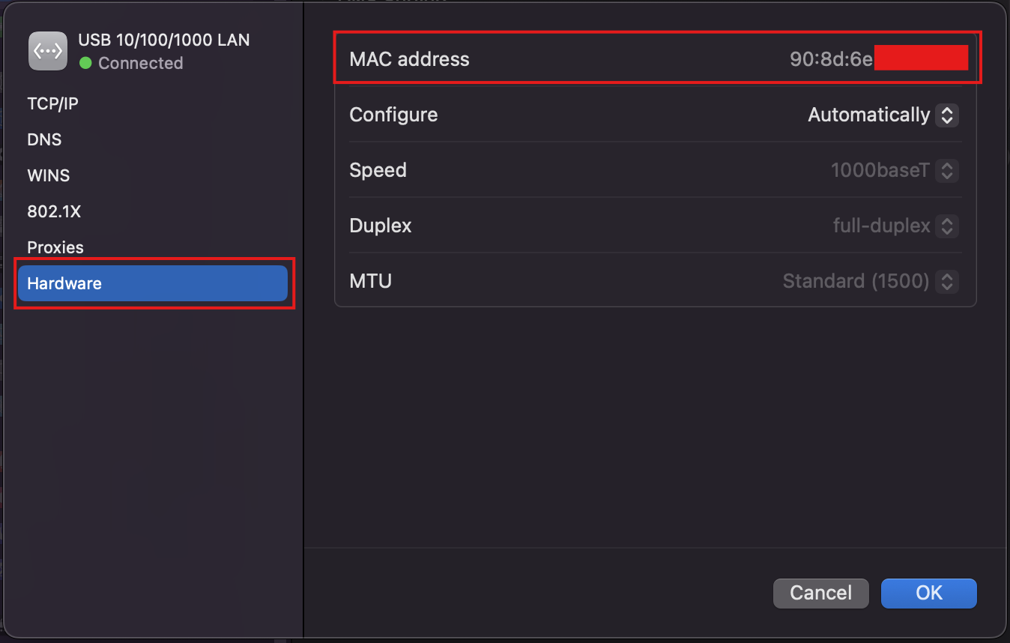The height and width of the screenshot is (643, 1010).
Task: Click the MTU chevron arrows icon
Action: [947, 281]
